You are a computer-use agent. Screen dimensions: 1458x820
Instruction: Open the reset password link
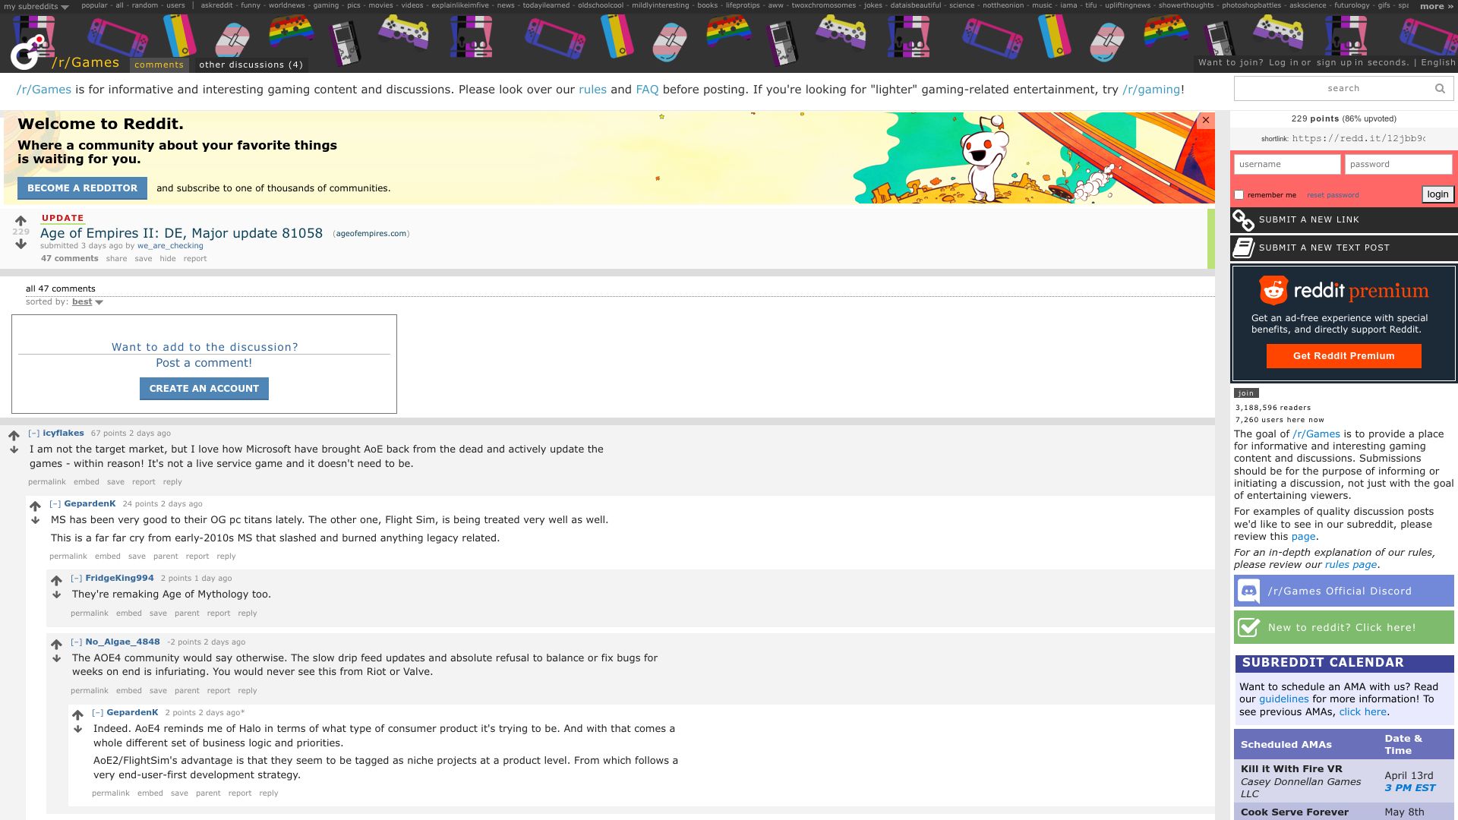1333,195
